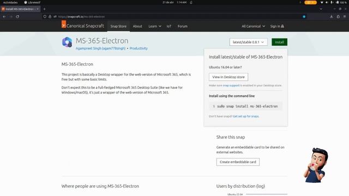The image size is (349, 196).
Task: Click the battery indicator in the top bar
Action: 341,2
